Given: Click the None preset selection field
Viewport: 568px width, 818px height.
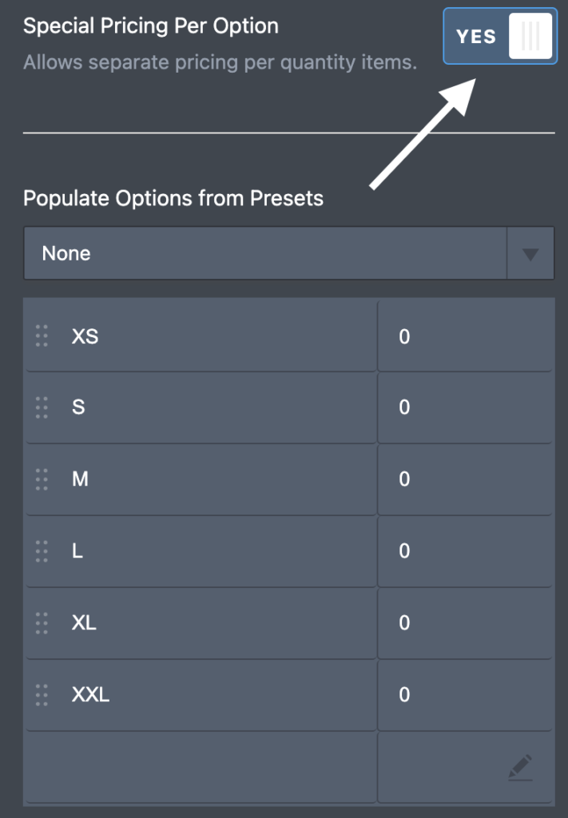Looking at the screenshot, I should (265, 253).
